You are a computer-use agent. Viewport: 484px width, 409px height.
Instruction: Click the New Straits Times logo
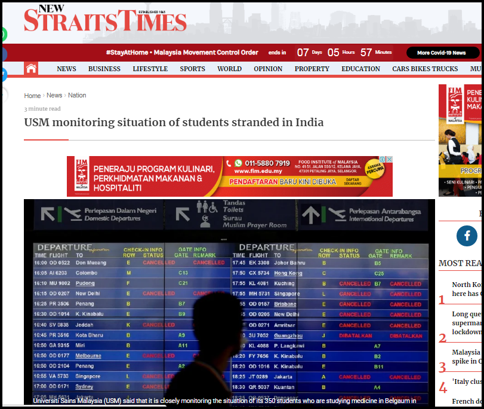[x=105, y=20]
